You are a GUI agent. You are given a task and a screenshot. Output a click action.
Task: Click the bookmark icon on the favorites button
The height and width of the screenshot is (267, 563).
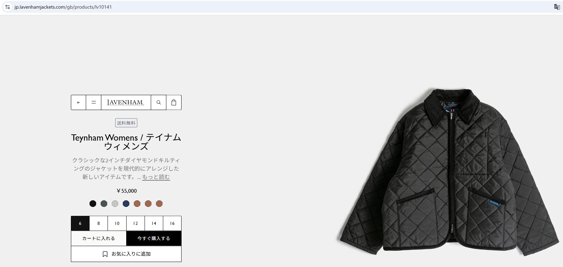click(105, 254)
